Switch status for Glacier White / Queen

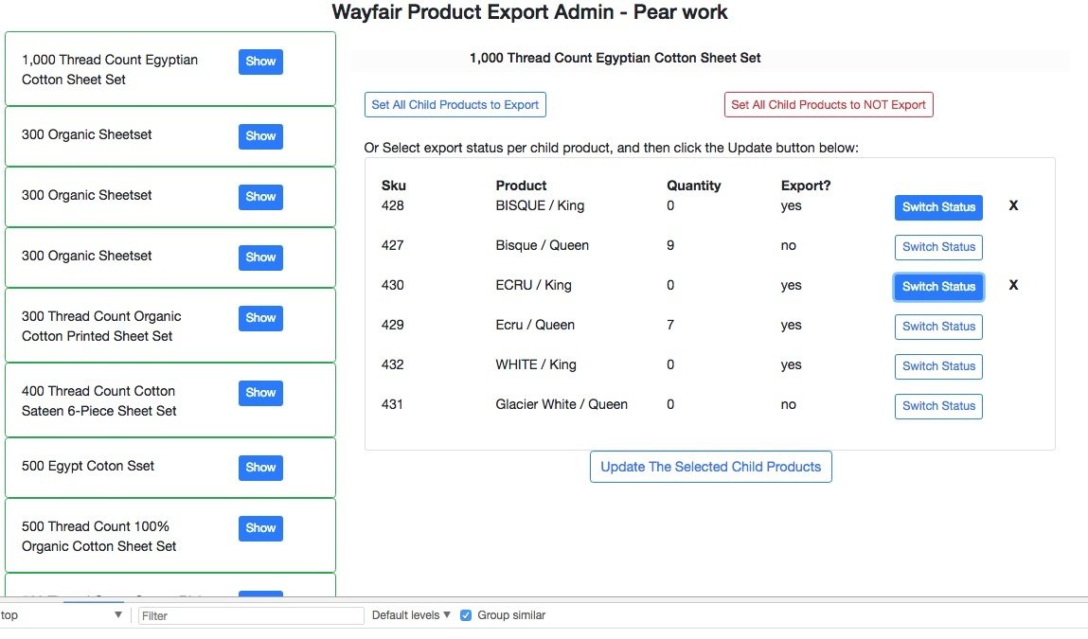point(938,406)
